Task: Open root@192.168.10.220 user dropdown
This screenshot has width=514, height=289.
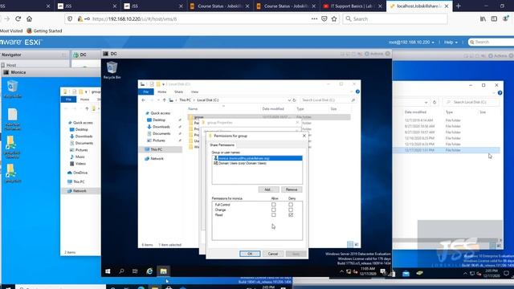Action: click(x=411, y=43)
